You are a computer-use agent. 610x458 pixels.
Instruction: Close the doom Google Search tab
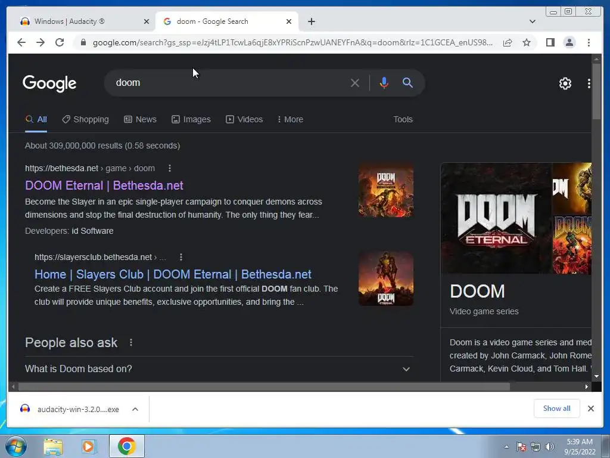coord(289,21)
